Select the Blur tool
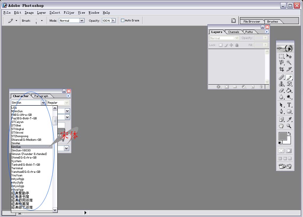The height and width of the screenshot is (217, 303). (281, 97)
